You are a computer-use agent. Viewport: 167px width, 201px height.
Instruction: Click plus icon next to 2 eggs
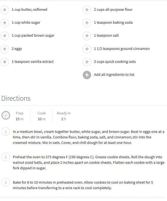tap(4, 49)
